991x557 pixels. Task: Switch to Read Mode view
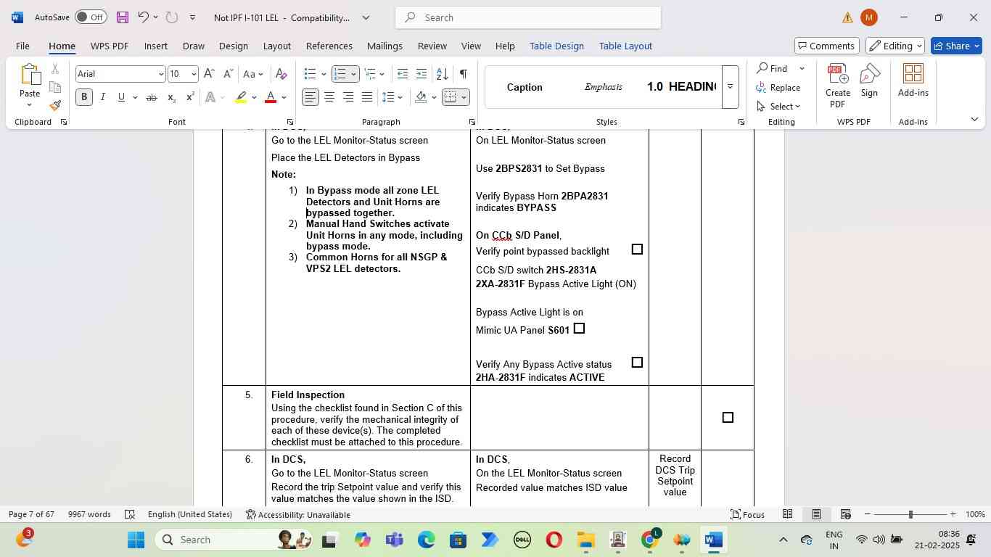(787, 514)
